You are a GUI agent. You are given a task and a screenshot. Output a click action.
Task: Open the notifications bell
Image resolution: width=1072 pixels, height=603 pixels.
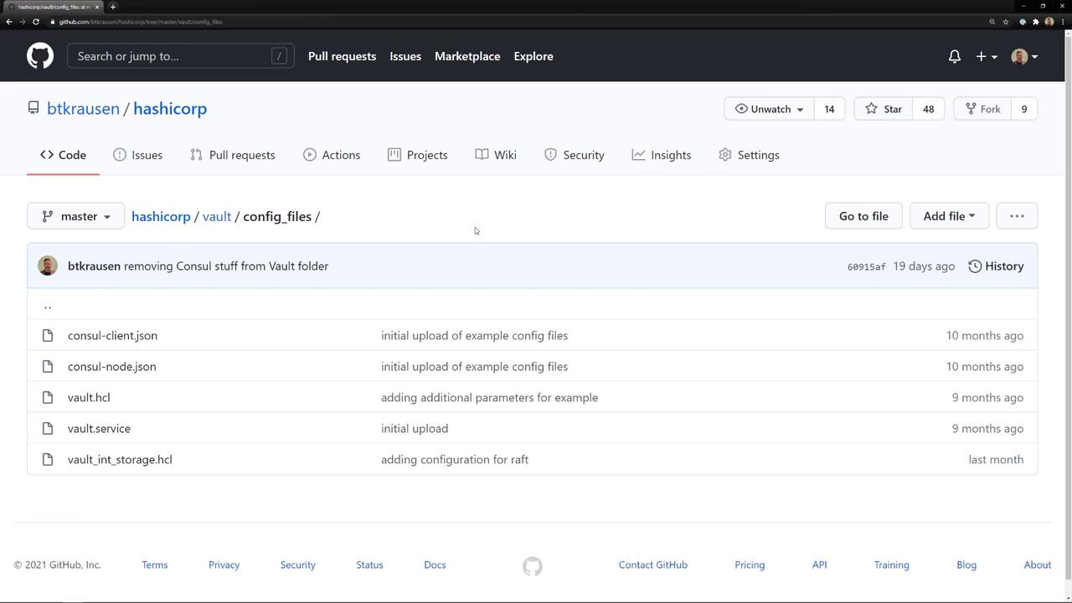(x=954, y=56)
